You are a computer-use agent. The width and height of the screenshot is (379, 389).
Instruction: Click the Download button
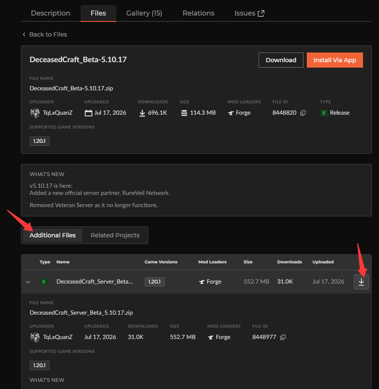tap(281, 60)
